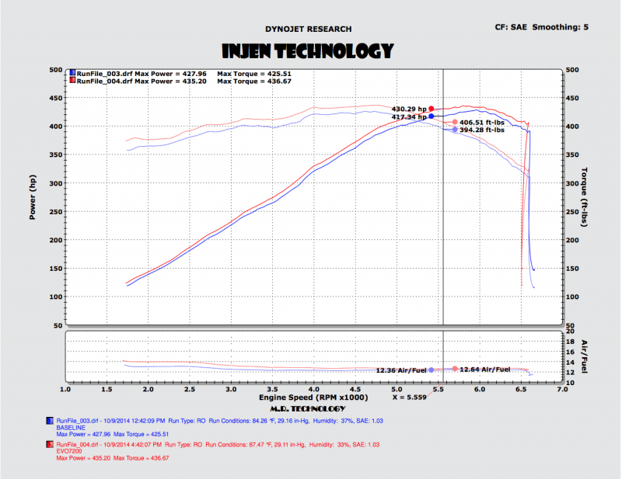Select the blue 417.34 hp data marker

pyautogui.click(x=432, y=116)
